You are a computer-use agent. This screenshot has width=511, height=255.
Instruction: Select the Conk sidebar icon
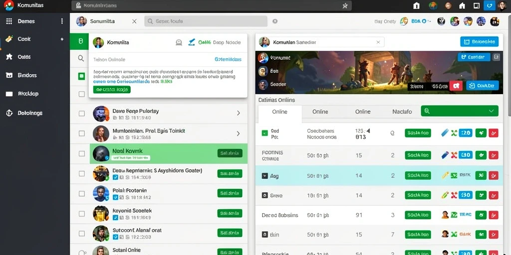[9, 39]
